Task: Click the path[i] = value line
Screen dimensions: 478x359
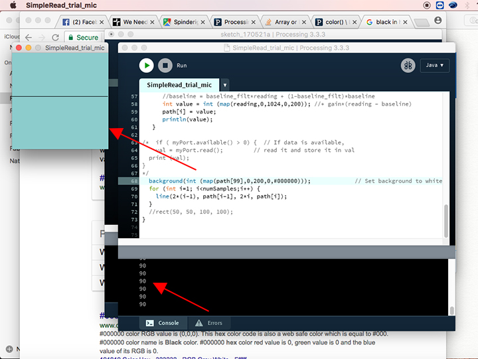Action: click(189, 112)
